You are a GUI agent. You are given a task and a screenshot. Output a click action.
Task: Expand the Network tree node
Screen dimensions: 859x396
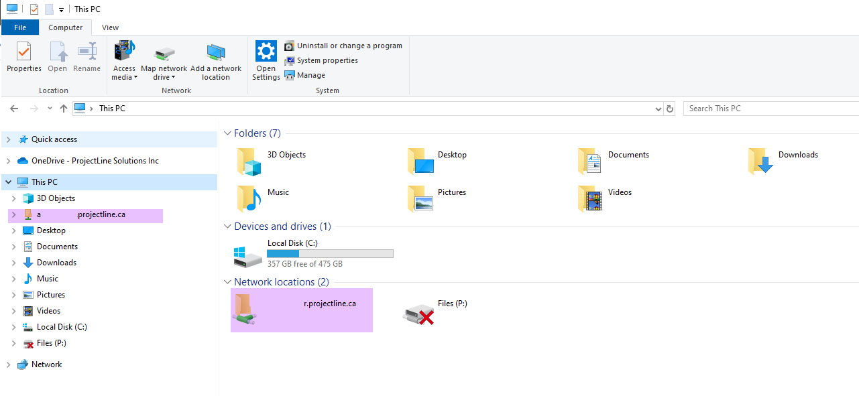(x=8, y=365)
